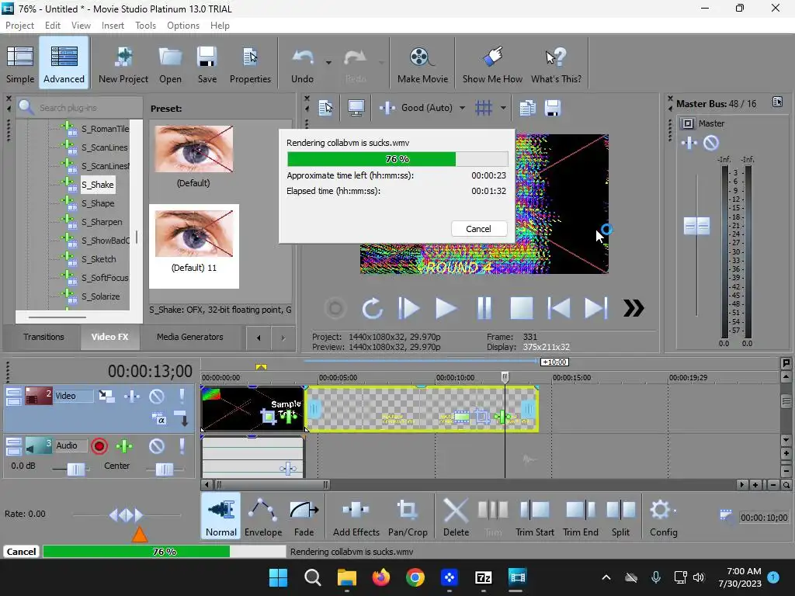The width and height of the screenshot is (795, 596).
Task: Solo the Video track
Action: pos(182,396)
